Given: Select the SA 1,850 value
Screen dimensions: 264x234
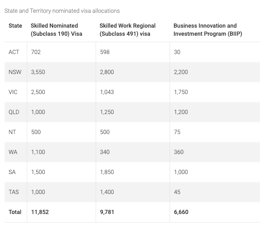Looking at the screenshot, I should pyautogui.click(x=107, y=172).
